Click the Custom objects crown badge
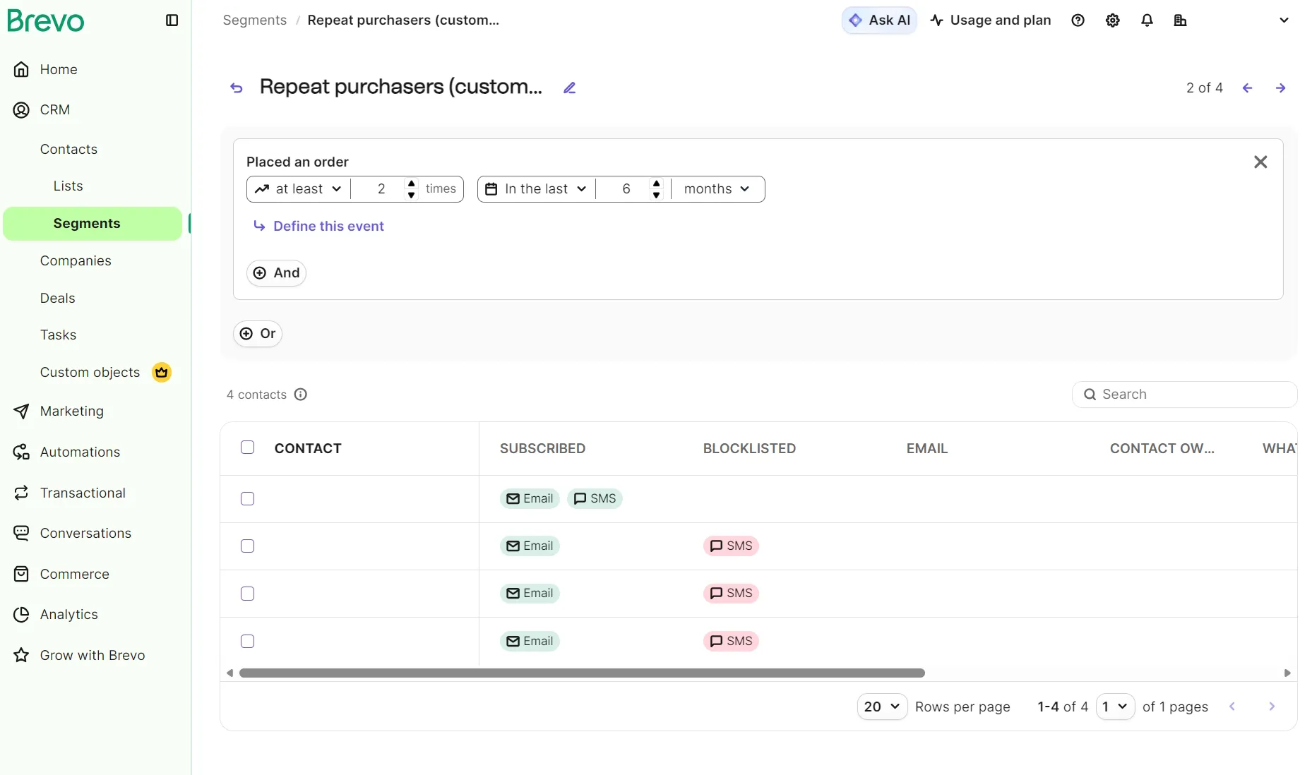Image resolution: width=1312 pixels, height=775 pixels. coord(162,373)
